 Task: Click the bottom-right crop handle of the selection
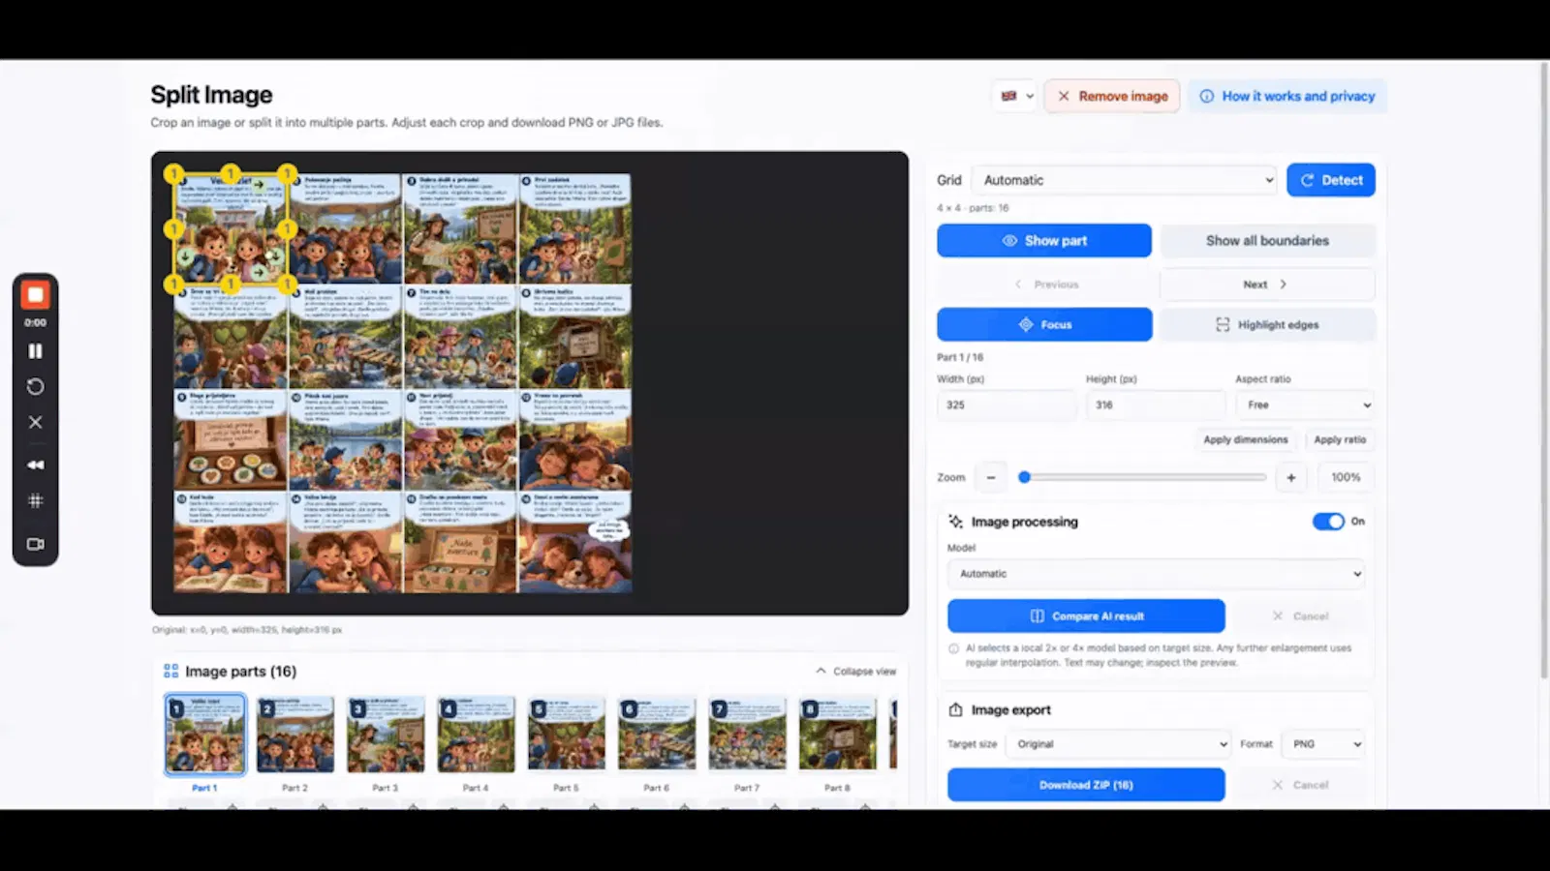pos(289,284)
